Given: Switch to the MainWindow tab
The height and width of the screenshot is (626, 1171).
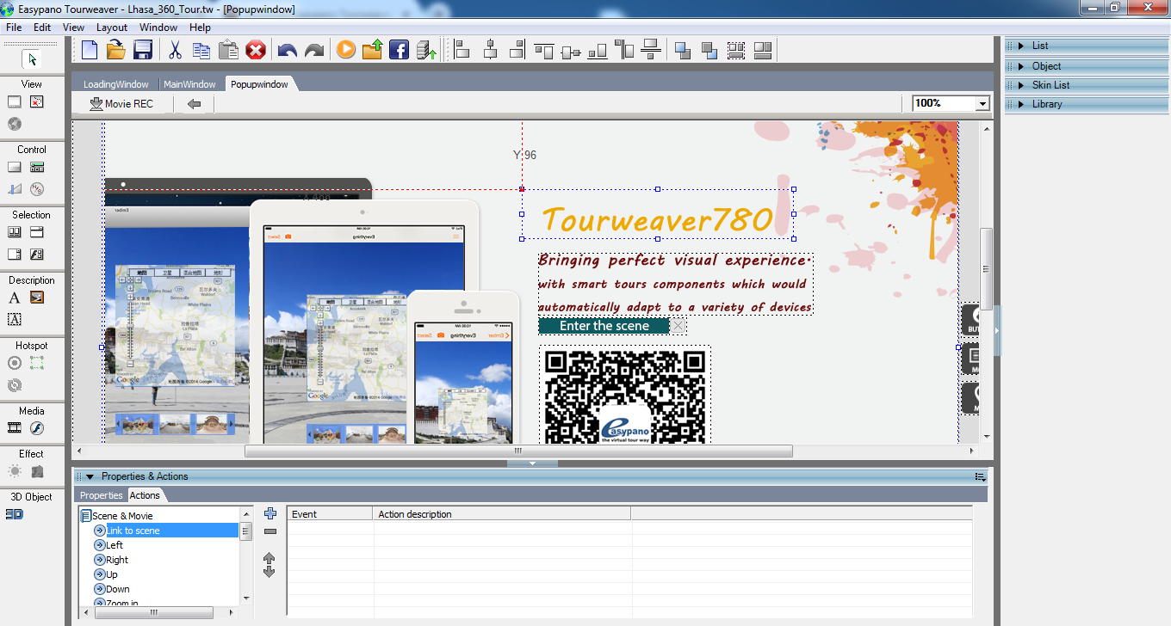Looking at the screenshot, I should [x=189, y=84].
